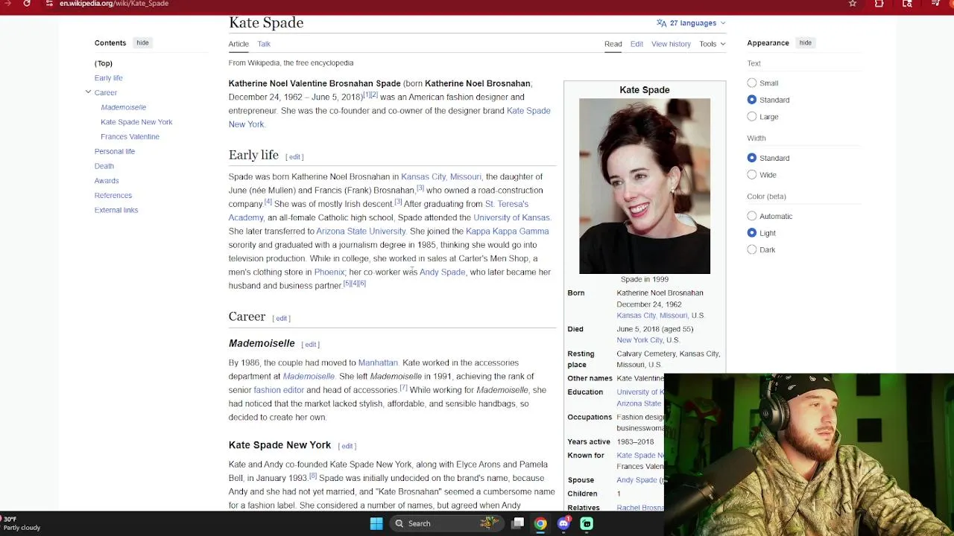
Task: Jump to References in Contents
Action: tap(113, 196)
